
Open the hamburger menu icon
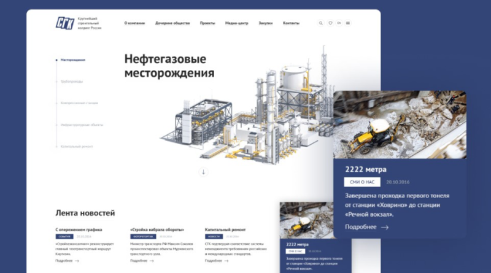coord(347,23)
